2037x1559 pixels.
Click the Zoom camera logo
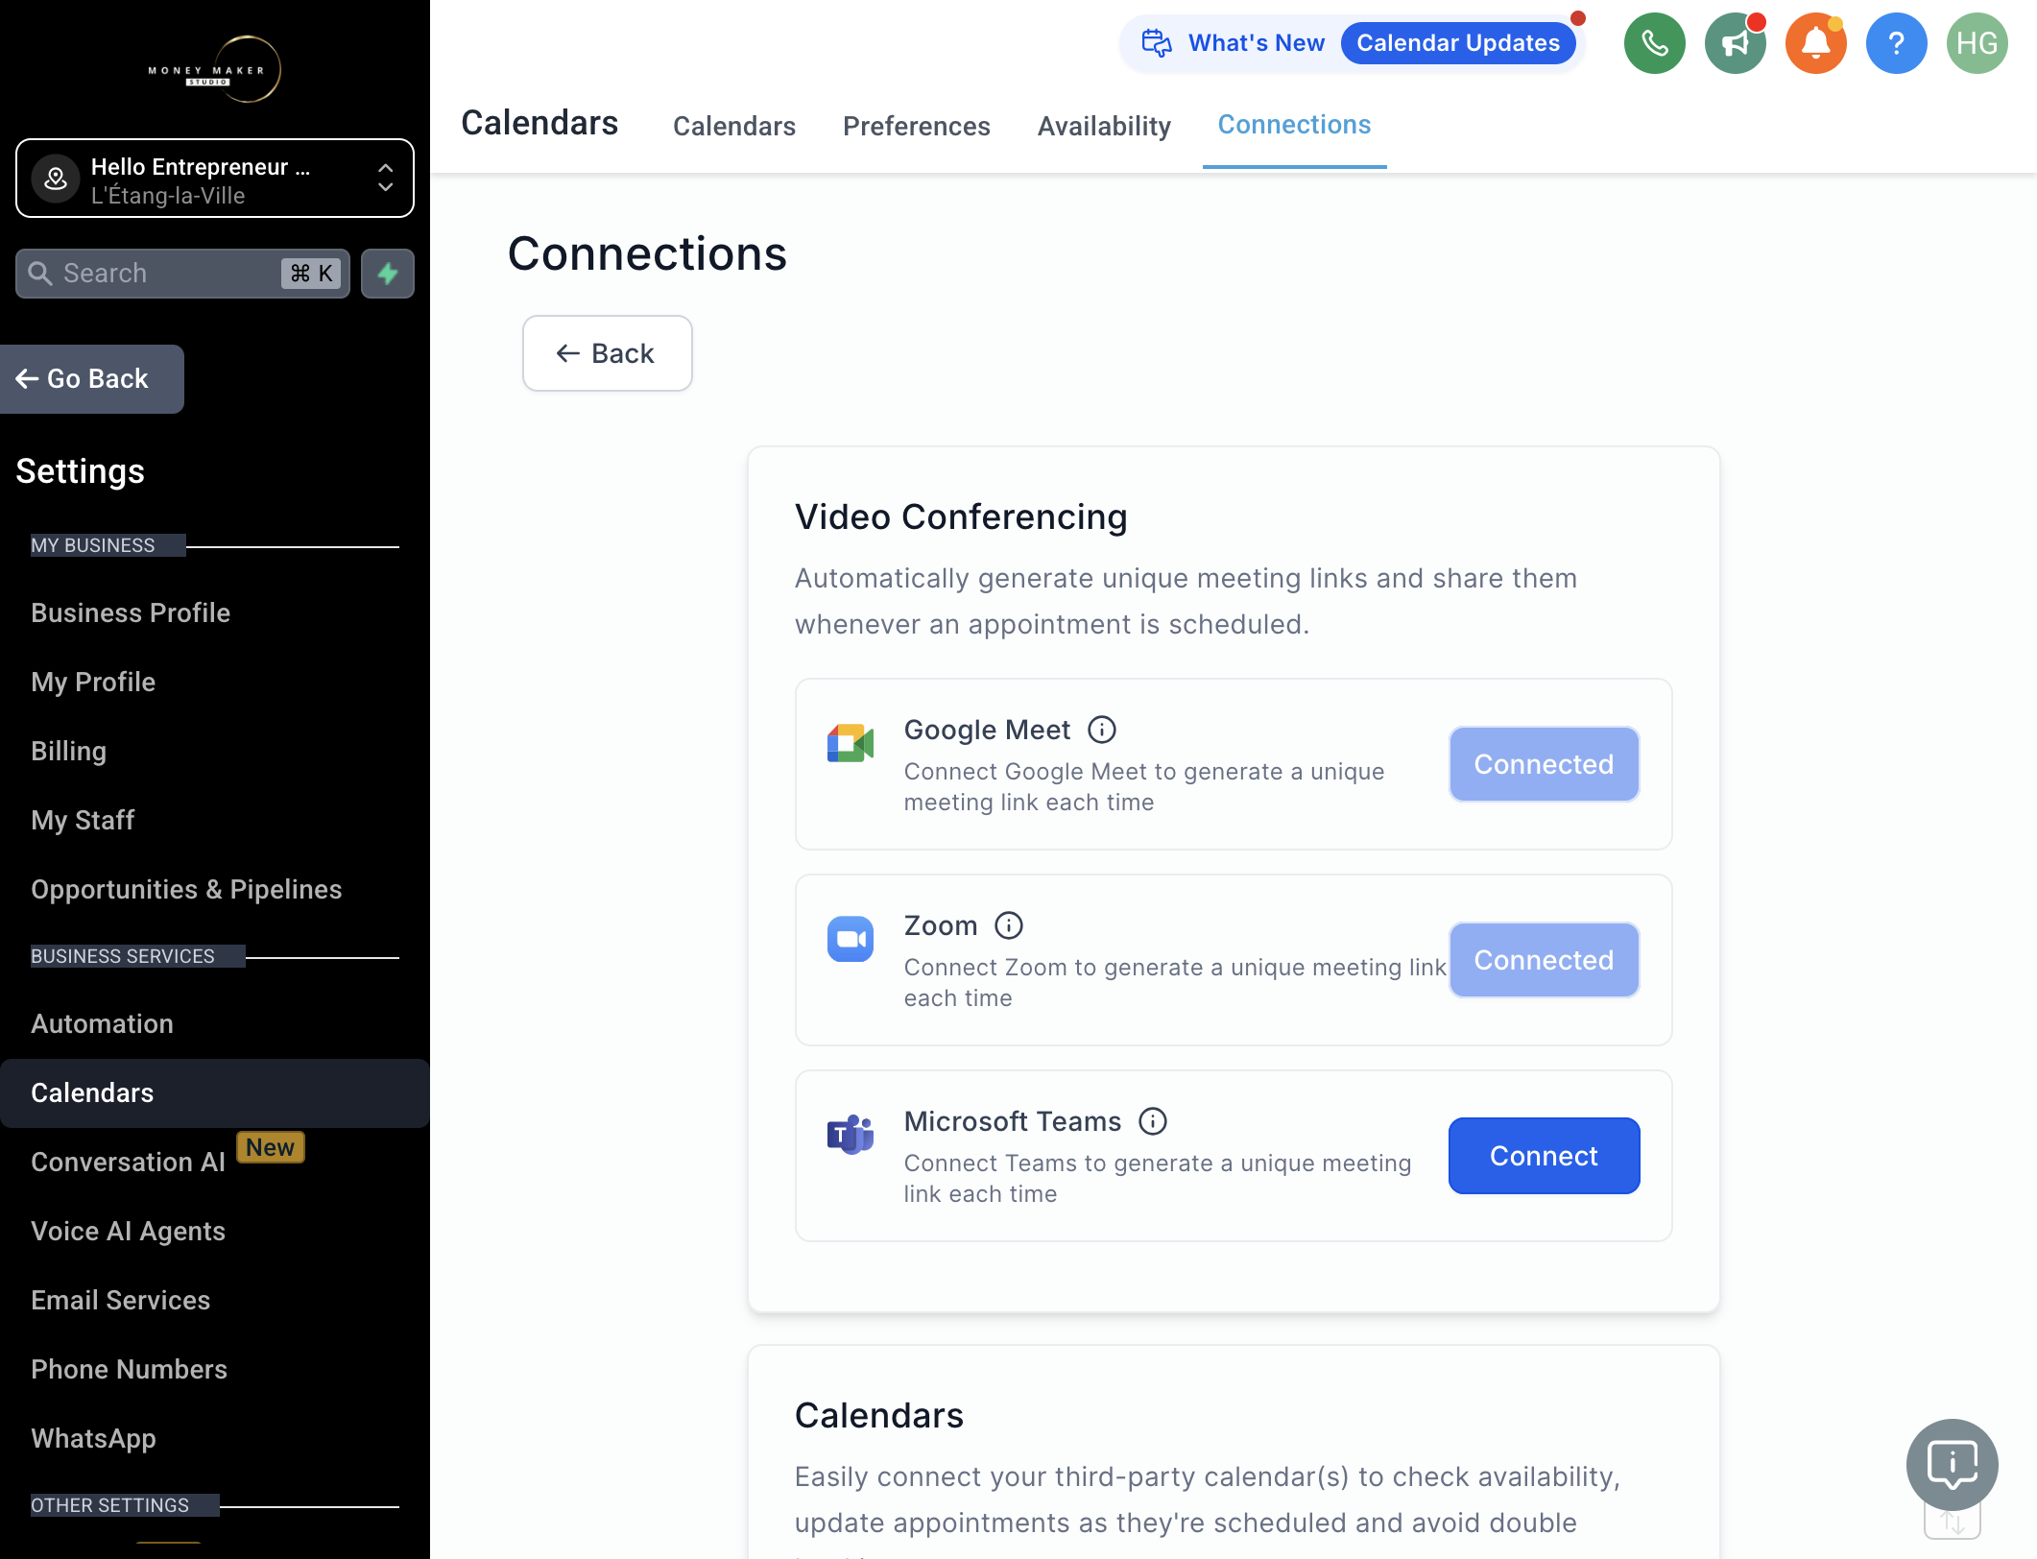851,939
